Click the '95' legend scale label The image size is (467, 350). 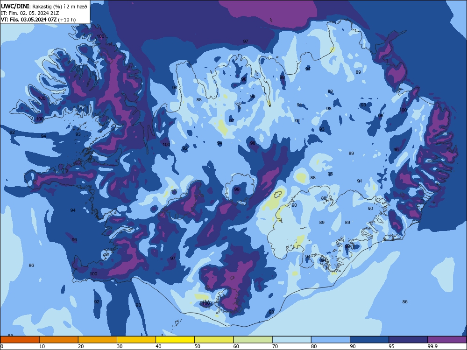pyautogui.click(x=391, y=346)
